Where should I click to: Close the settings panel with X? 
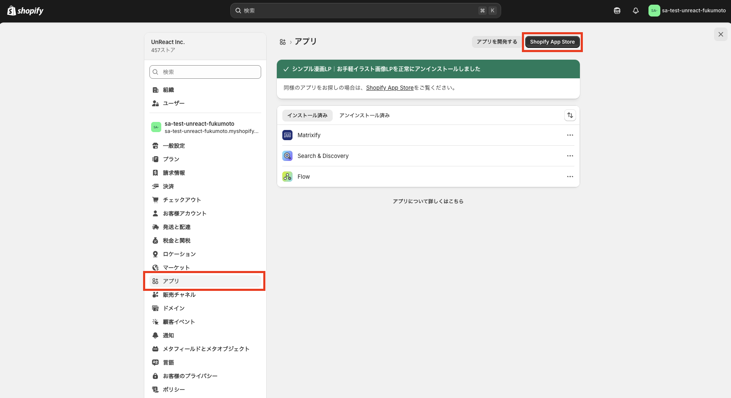tap(721, 34)
